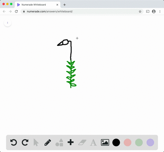Image resolution: width=164 pixels, height=152 pixels.
Task: Go forward in browser history
Action: click(10, 11)
